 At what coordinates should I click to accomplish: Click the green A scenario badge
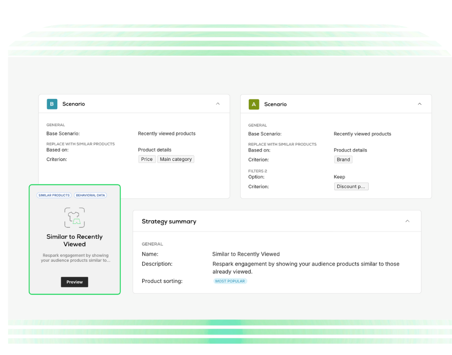254,104
